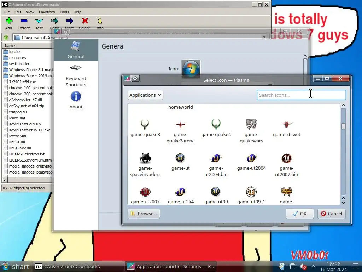Open the clipboard tray icon
362x272 pixels.
pyautogui.click(x=292, y=267)
